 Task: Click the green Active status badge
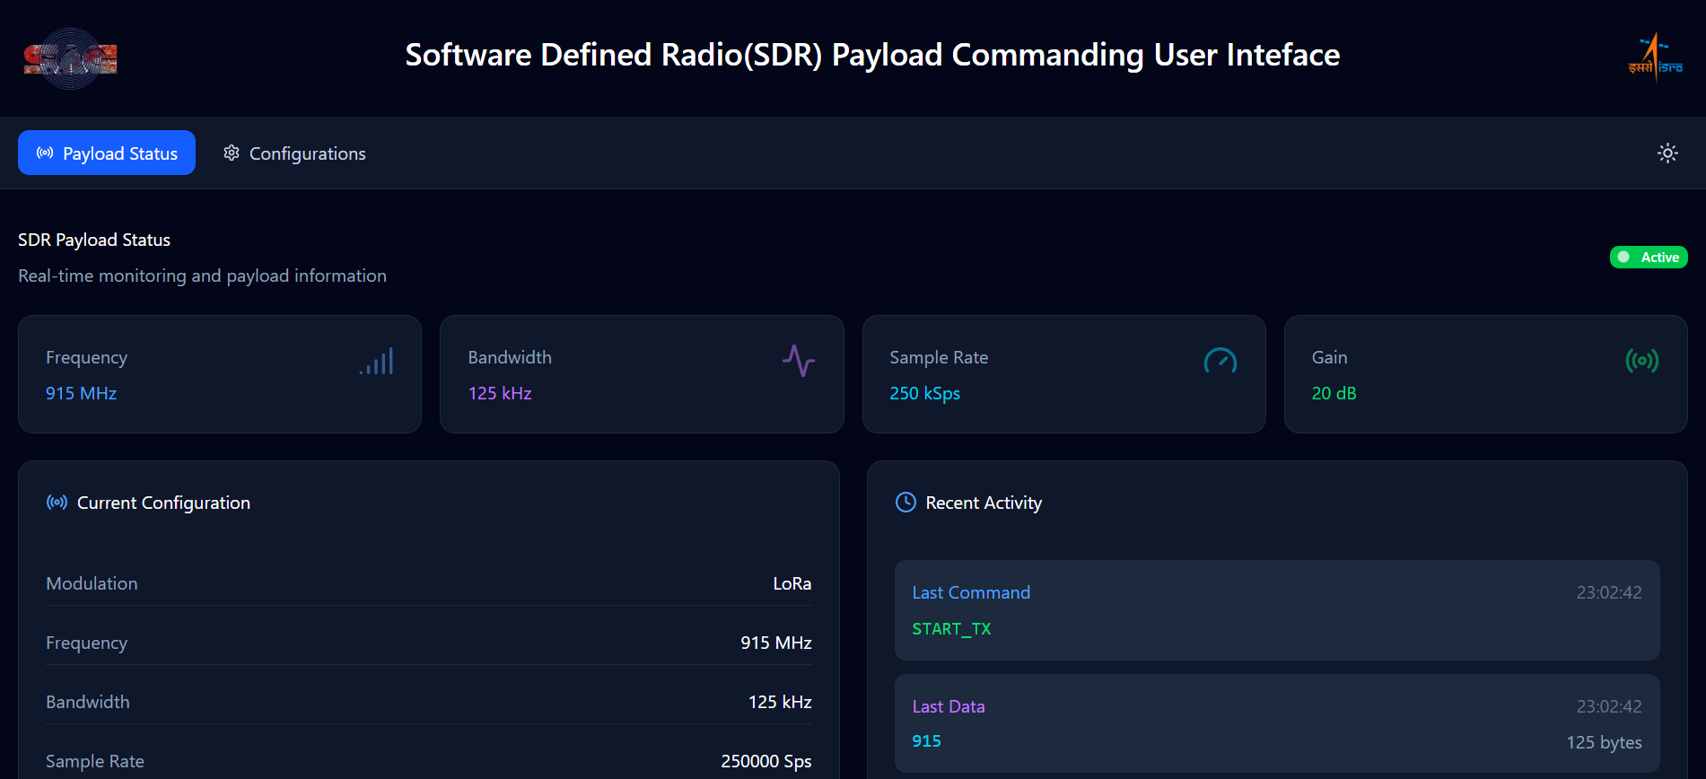1649,258
